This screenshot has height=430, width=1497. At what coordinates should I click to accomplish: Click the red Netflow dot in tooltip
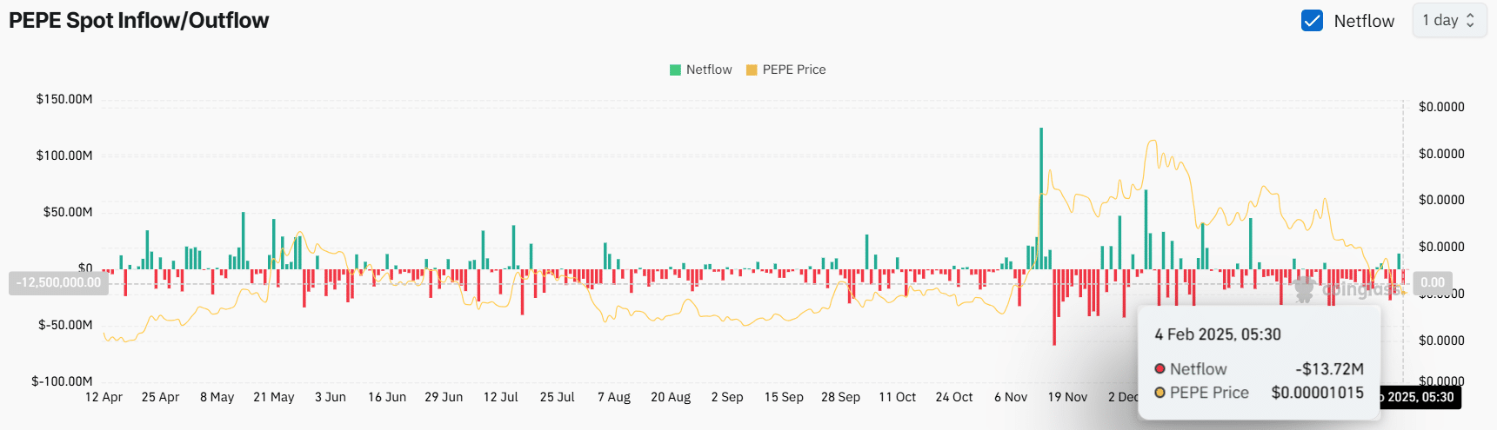click(1160, 369)
